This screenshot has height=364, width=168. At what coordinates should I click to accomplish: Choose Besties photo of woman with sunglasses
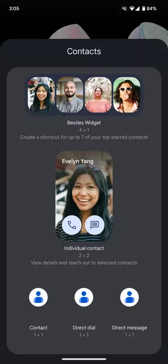point(127,95)
